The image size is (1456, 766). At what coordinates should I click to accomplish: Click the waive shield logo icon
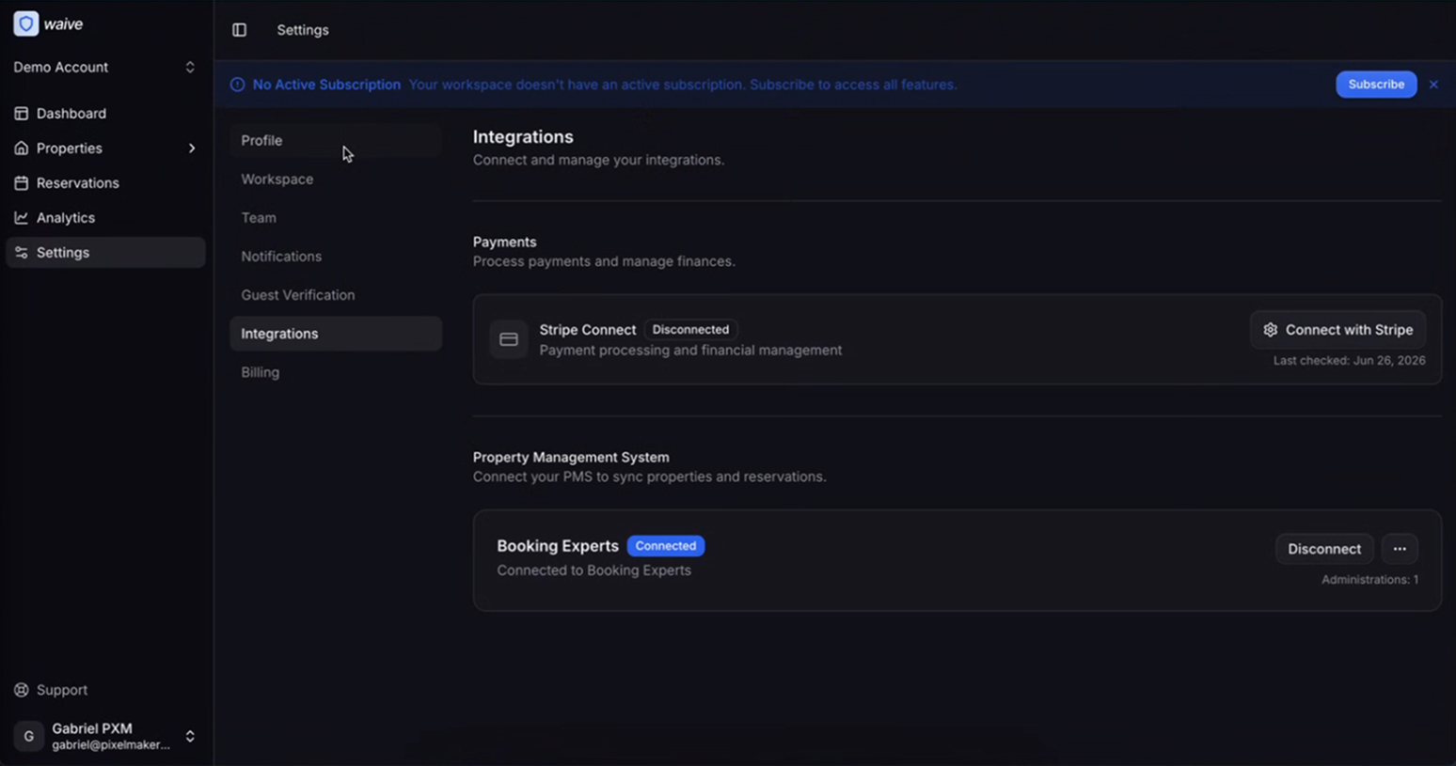pos(25,23)
